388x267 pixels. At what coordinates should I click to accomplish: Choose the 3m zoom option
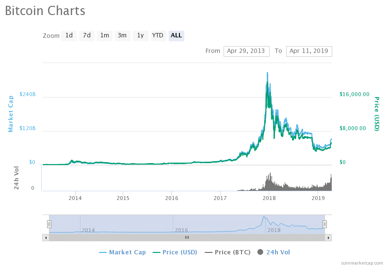(122, 35)
